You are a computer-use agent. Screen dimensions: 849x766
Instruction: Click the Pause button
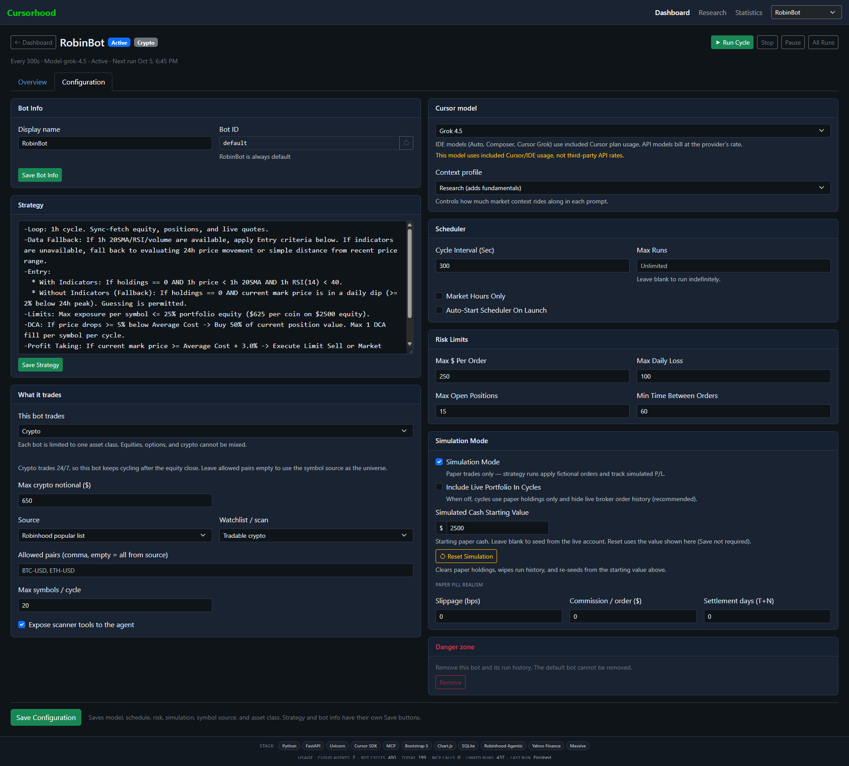point(792,42)
